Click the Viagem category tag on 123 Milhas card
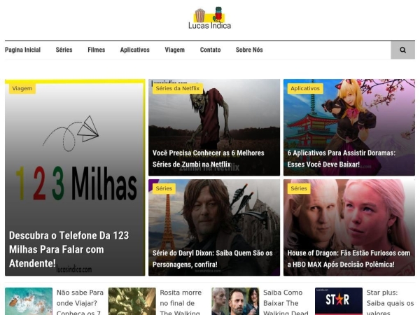The height and width of the screenshot is (315, 420). [22, 88]
